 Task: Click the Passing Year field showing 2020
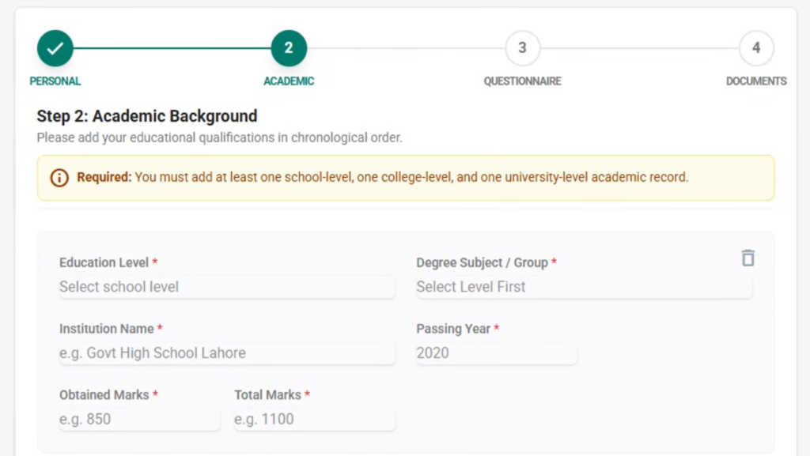[496, 353]
